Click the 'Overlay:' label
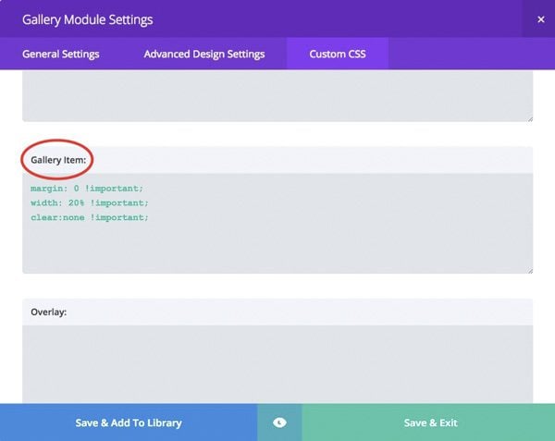Screen dimensions: 555x441 [x=48, y=312]
